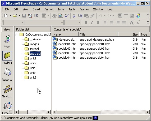This screenshot has width=151, height=121.
Task: Open the New Page dropdown arrow
Action: coord(10,16)
